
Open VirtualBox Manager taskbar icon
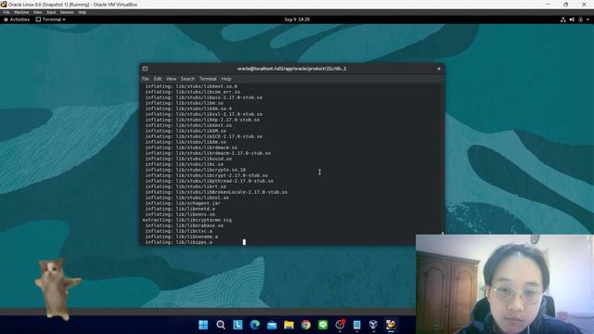click(373, 325)
